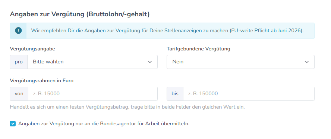Click the EU-weite Pflicht recommendation text
This screenshot has height=139, width=331.
point(167,31)
